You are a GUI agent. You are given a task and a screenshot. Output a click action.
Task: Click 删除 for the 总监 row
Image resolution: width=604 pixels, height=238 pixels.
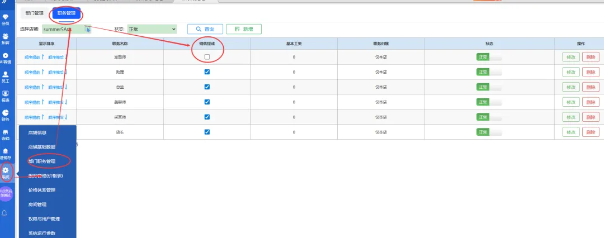591,87
